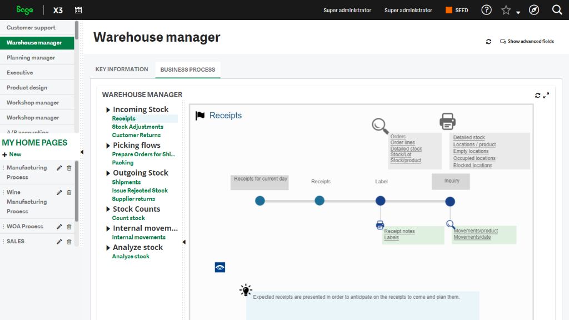Refresh the Warehouse manager page header
Image resolution: width=569 pixels, height=320 pixels.
488,42
